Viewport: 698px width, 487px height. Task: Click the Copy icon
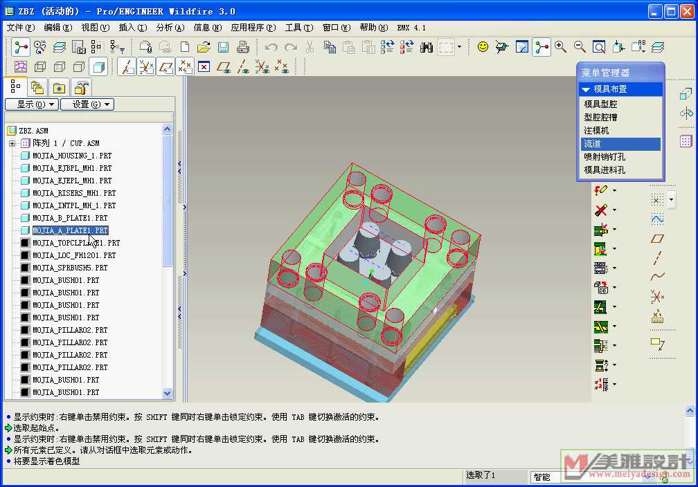point(330,47)
